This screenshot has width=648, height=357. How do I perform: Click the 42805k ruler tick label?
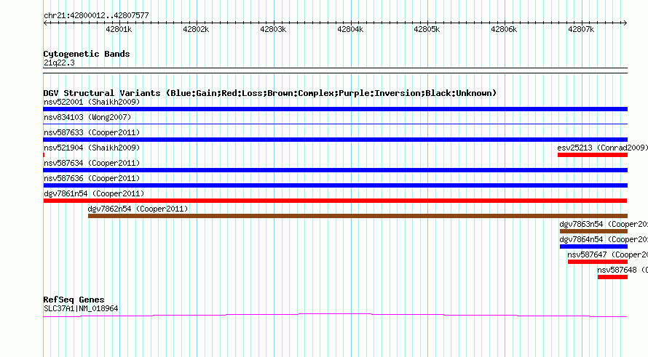pyautogui.click(x=427, y=29)
